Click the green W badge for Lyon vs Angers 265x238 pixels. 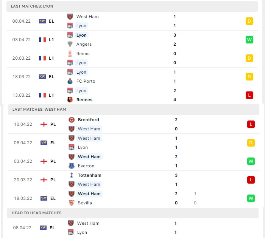point(249,40)
